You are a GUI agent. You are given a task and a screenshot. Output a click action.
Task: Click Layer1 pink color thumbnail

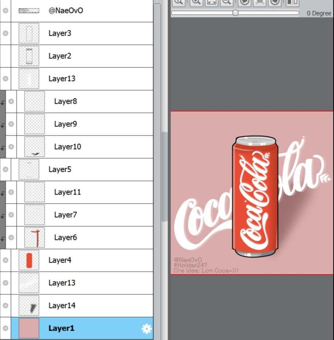pyautogui.click(x=29, y=328)
